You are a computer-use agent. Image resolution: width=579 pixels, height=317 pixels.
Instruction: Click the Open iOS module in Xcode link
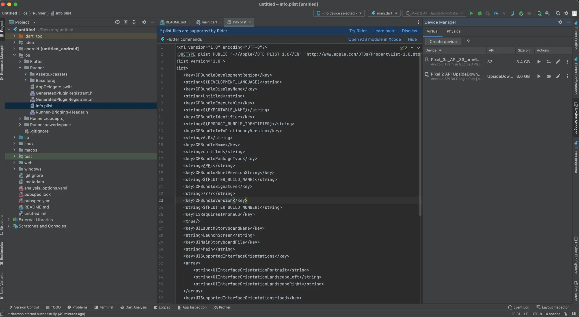374,39
